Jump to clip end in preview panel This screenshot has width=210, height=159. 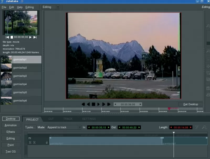(35, 37)
